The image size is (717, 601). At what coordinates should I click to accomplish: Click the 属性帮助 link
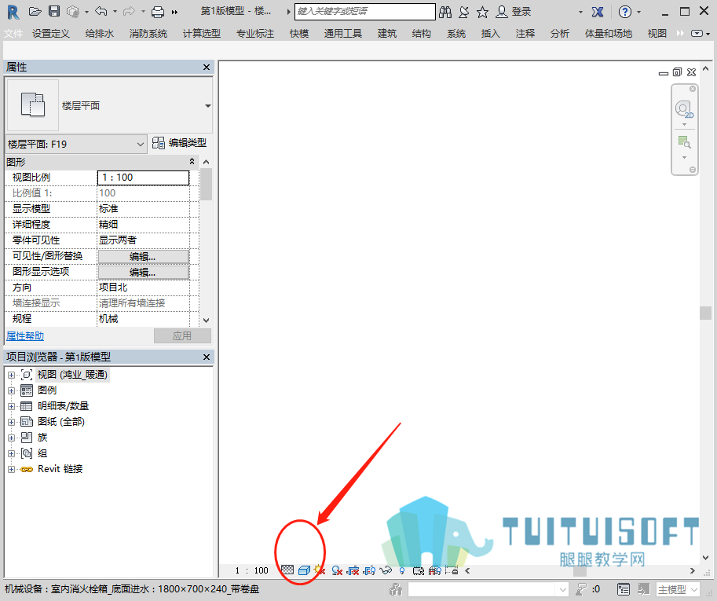tap(25, 336)
